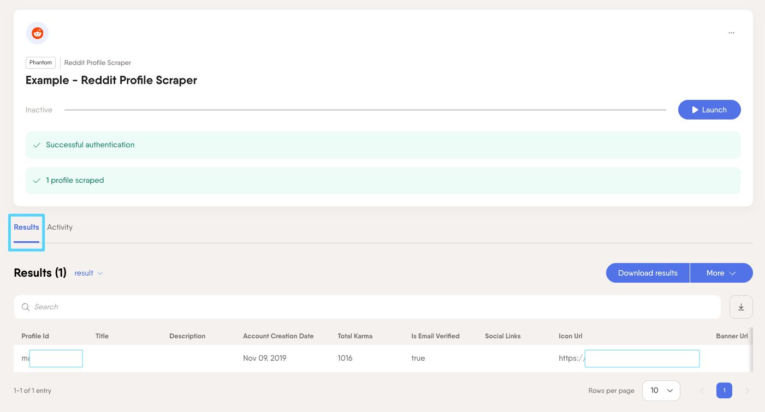
Task: Click the Is Email Verified column header
Action: [435, 336]
